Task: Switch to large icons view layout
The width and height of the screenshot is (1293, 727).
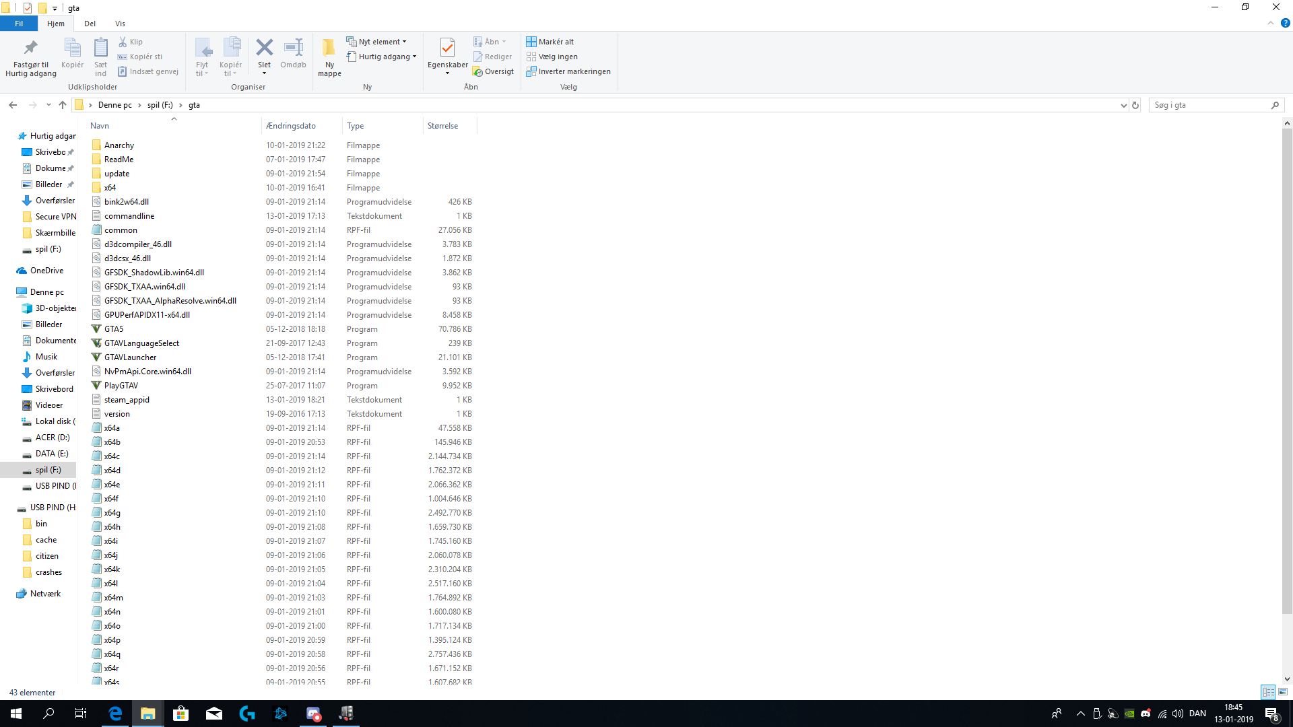Action: pos(1283,692)
